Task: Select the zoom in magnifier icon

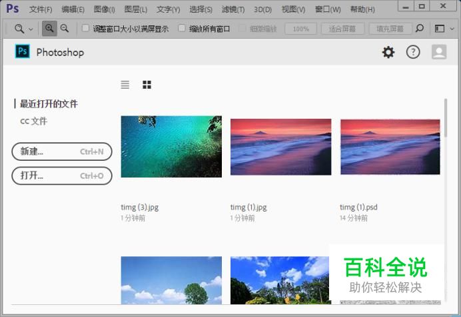Action: pyautogui.click(x=49, y=29)
